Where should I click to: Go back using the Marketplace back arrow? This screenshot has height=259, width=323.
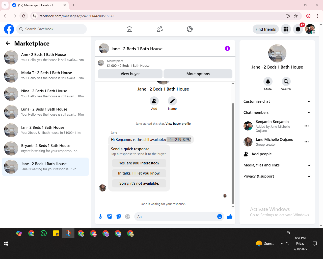(x=8, y=43)
